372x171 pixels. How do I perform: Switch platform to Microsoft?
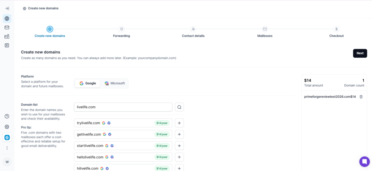pyautogui.click(x=114, y=84)
